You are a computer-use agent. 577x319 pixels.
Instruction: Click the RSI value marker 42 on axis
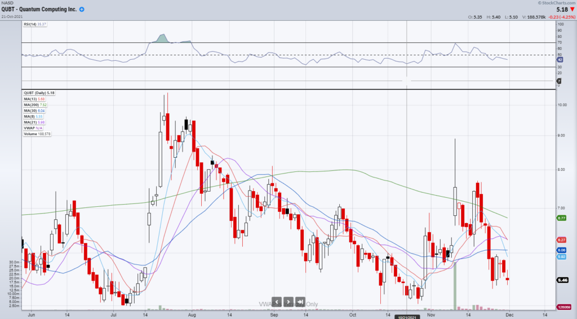click(x=560, y=59)
